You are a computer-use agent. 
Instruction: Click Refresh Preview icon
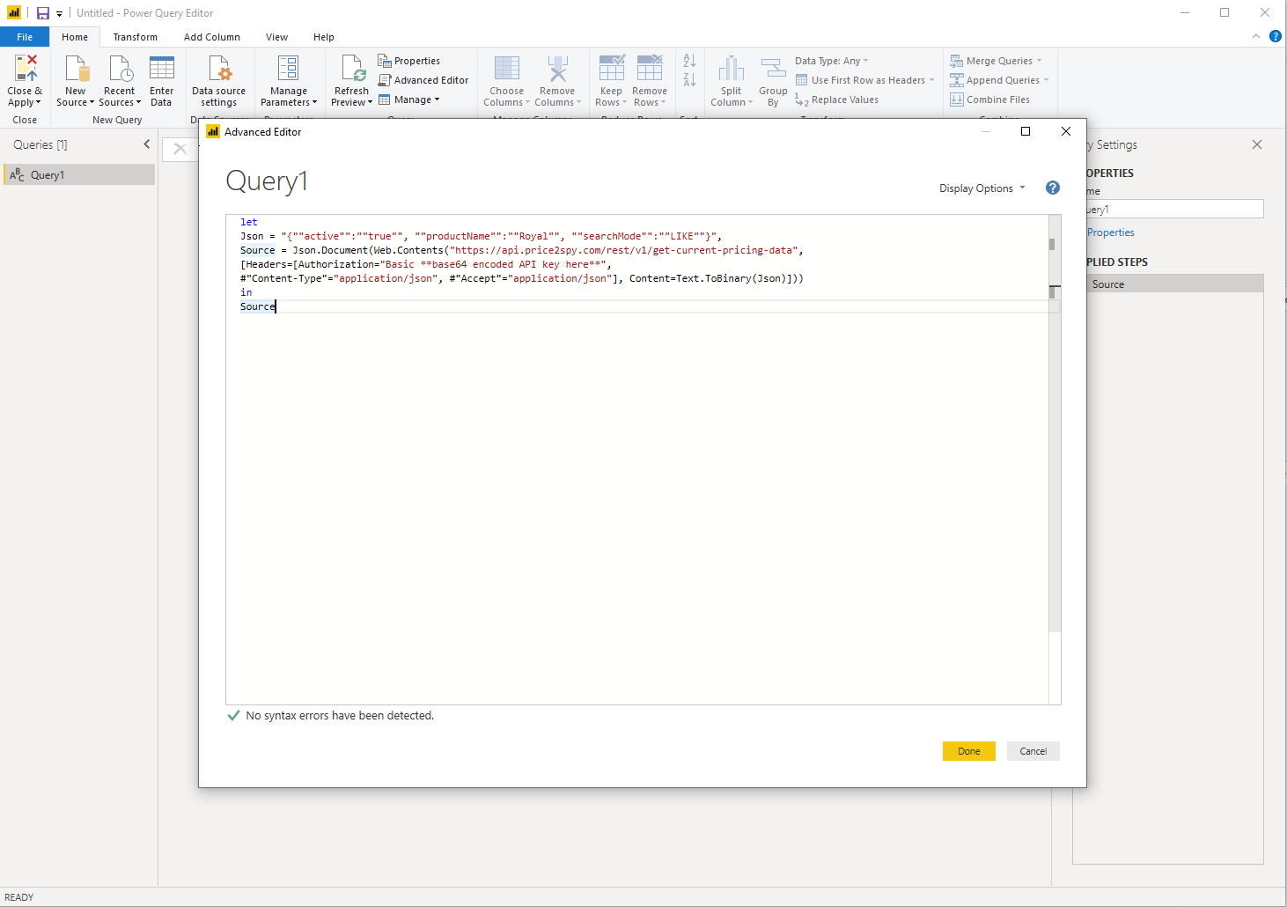click(353, 69)
